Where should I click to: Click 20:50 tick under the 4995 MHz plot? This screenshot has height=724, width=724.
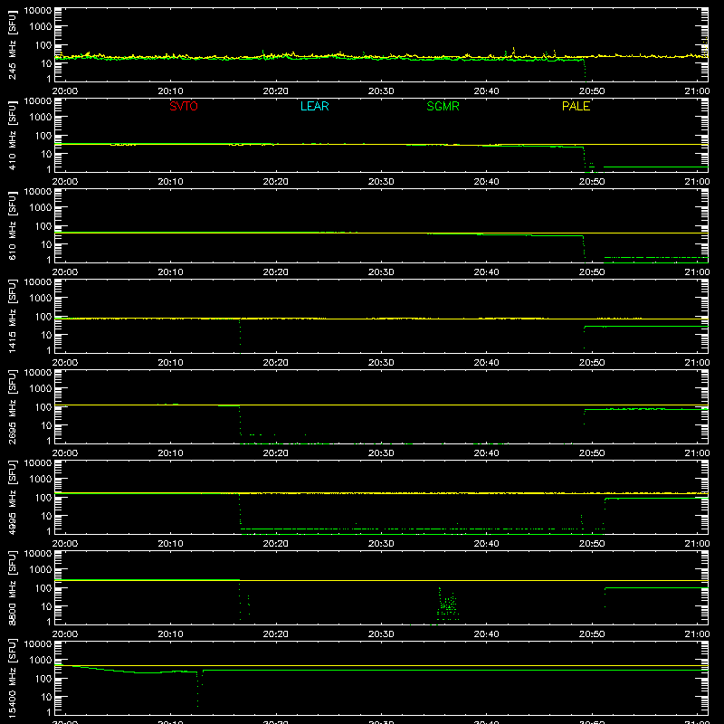coord(592,544)
